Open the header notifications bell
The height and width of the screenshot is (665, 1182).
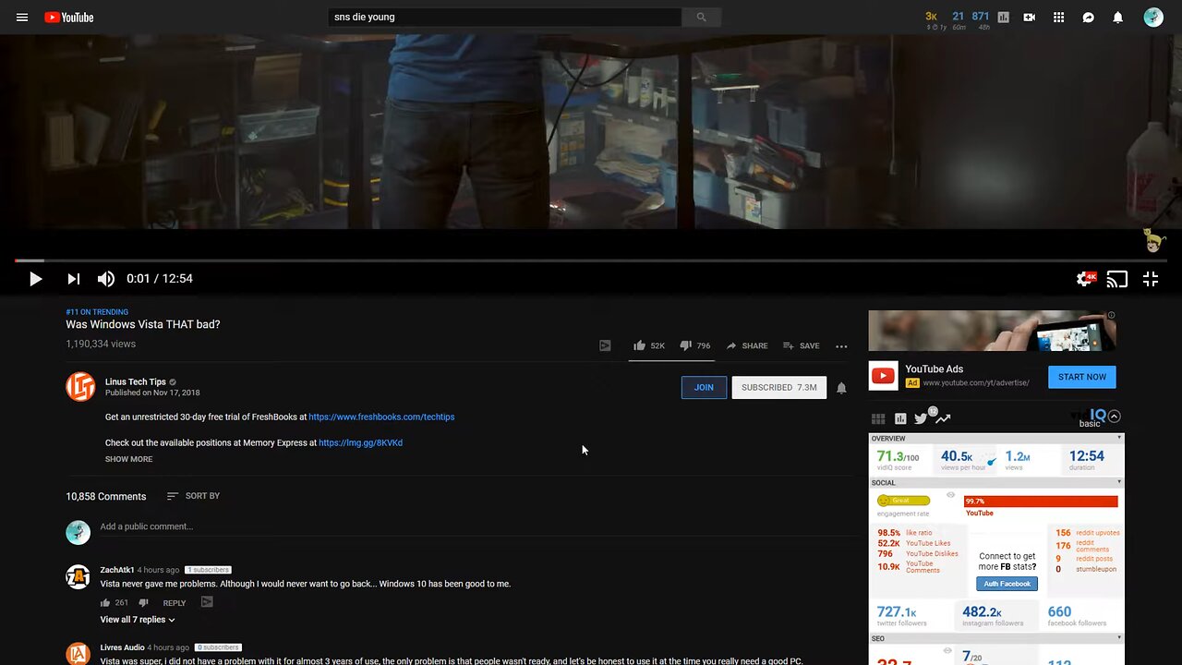pyautogui.click(x=1118, y=18)
